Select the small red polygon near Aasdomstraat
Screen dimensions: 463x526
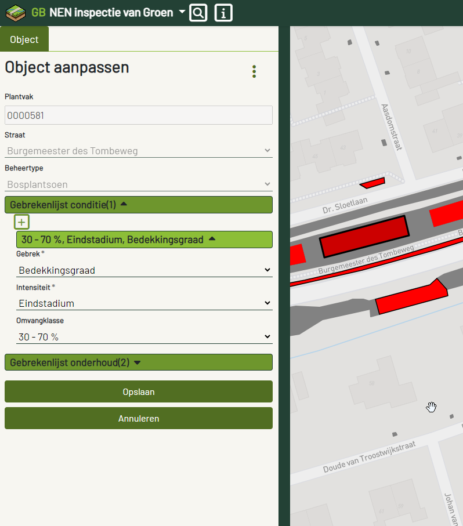(x=372, y=183)
